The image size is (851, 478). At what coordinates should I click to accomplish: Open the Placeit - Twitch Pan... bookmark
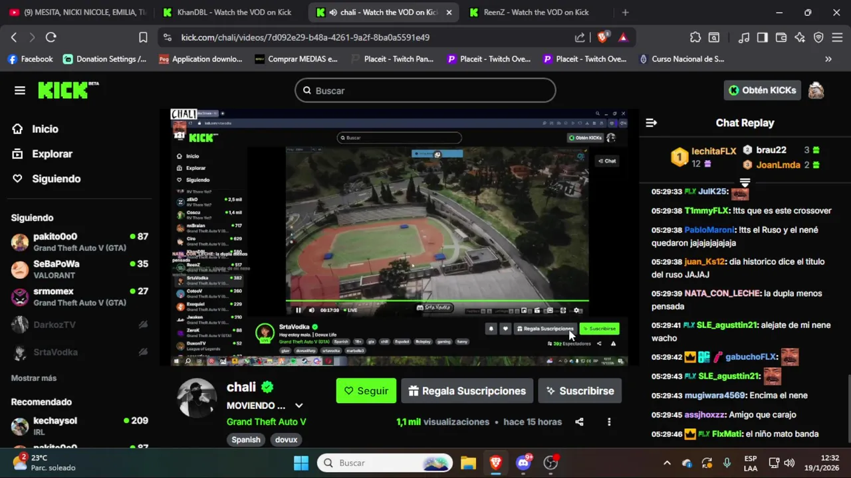tap(392, 59)
